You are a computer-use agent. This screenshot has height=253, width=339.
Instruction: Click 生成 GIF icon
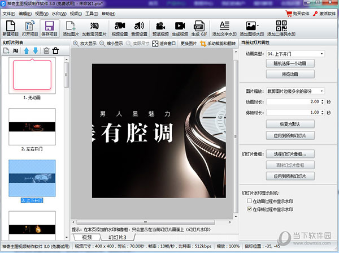click(x=199, y=28)
